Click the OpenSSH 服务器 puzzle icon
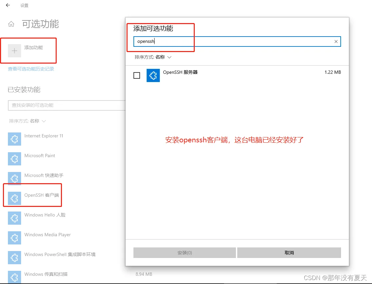The image size is (372, 284). (x=153, y=75)
